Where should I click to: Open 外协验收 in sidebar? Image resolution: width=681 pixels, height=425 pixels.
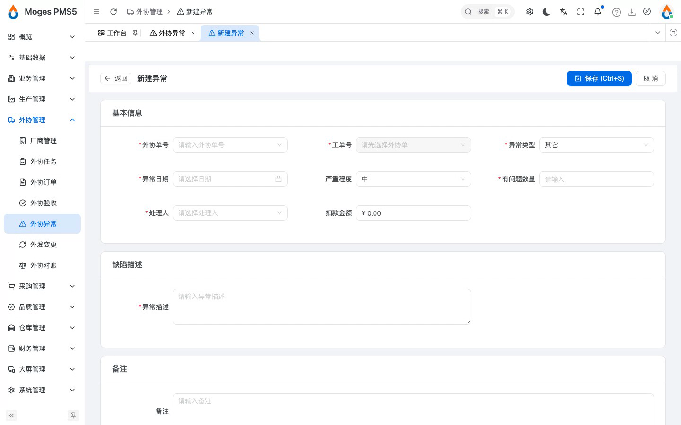42,203
